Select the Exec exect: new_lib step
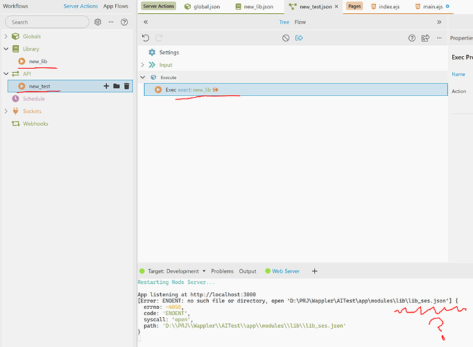473x347 pixels. pyautogui.click(x=295, y=90)
